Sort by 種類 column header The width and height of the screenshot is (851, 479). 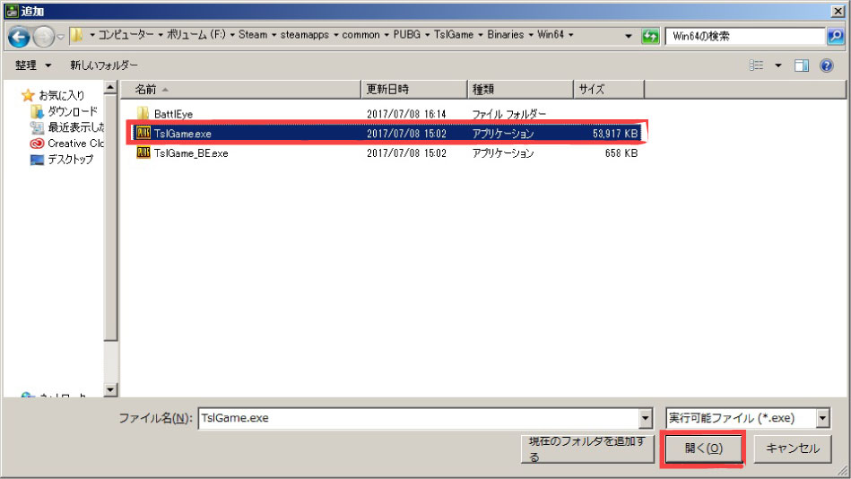[x=520, y=89]
